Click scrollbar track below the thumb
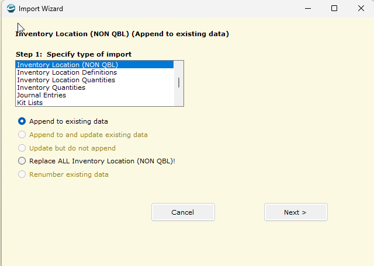Image resolution: width=374 pixels, height=266 pixels. pos(179,97)
